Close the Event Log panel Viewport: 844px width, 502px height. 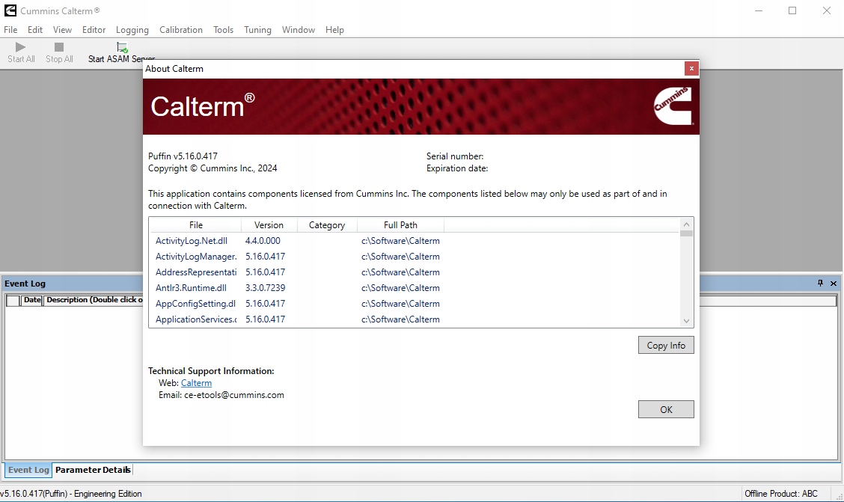(833, 283)
